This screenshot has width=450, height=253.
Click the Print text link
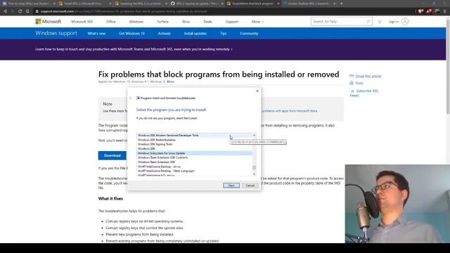359,83
